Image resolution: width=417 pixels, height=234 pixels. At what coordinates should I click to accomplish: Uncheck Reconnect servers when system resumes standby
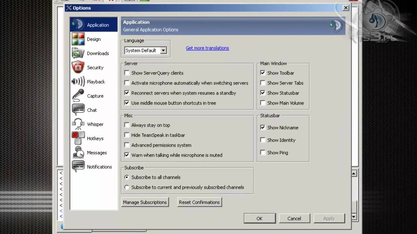127,93
